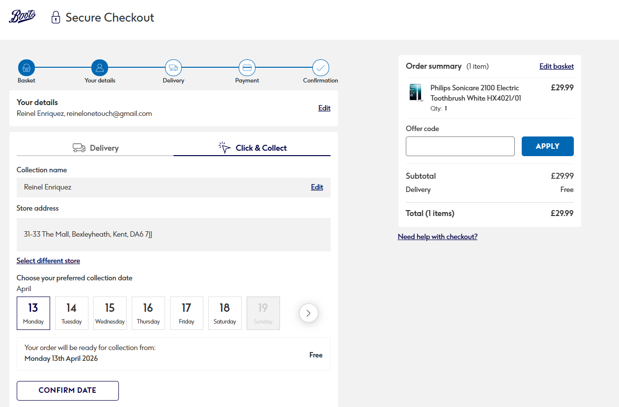Screen dimensions: 619x407
Task: Open Edit basket link
Action: pos(556,66)
